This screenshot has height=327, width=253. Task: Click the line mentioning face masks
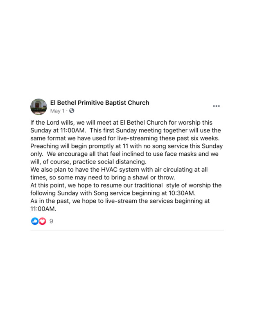click(x=124, y=154)
